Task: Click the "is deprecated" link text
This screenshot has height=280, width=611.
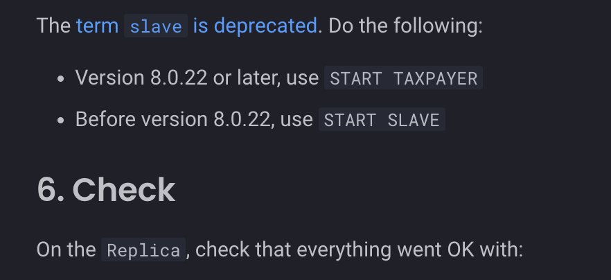Action: coord(255,26)
